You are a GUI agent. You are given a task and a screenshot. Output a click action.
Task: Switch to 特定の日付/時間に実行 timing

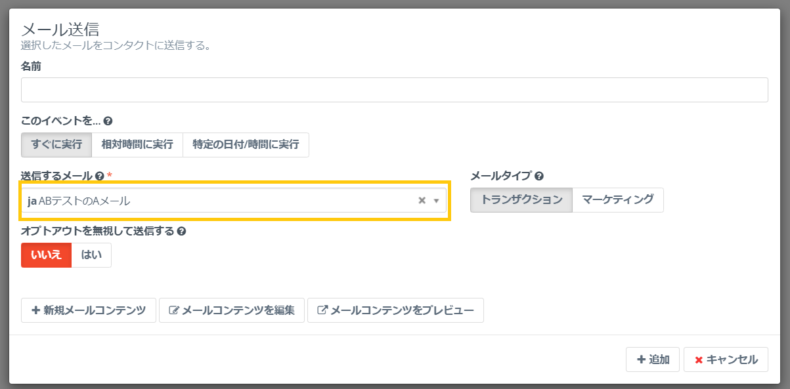coord(246,145)
